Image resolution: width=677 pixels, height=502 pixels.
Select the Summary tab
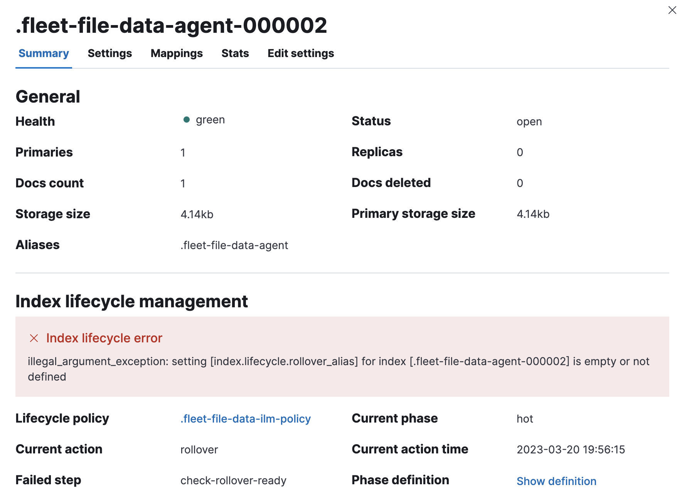pyautogui.click(x=43, y=54)
